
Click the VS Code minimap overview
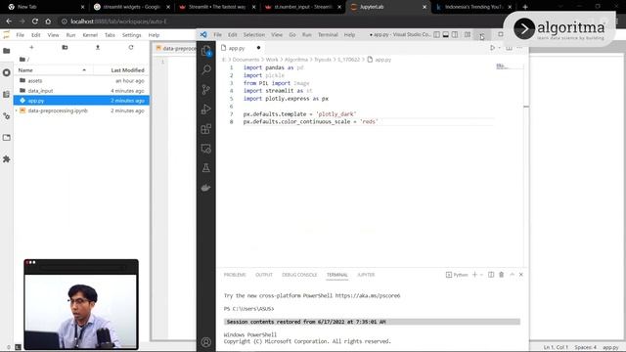509,66
